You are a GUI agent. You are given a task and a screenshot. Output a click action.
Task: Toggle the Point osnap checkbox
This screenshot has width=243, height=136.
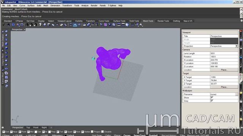20,132
